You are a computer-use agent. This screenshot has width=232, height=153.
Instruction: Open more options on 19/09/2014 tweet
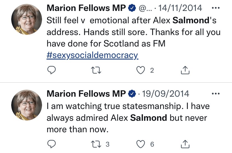[x=215, y=94]
